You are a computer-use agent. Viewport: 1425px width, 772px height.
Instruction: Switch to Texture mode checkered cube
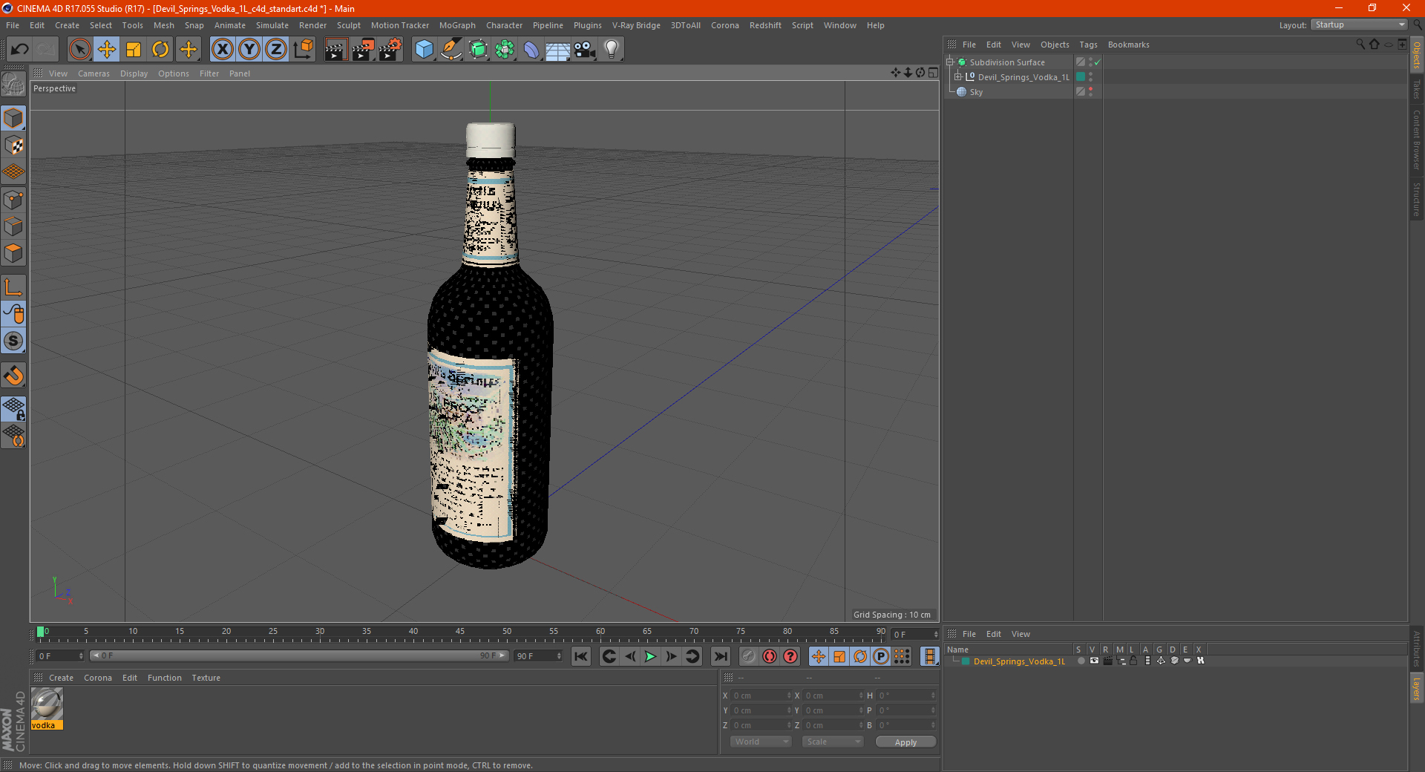13,145
